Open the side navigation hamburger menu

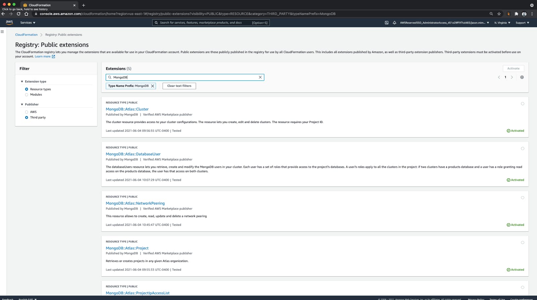[x=2, y=32]
